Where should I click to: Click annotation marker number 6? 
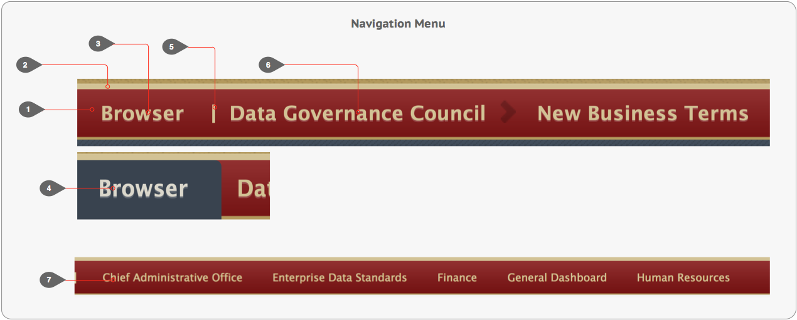point(268,65)
